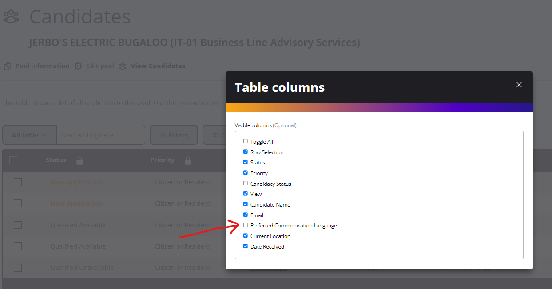Follow the Edit pool link
552x289 pixels.
coord(100,66)
